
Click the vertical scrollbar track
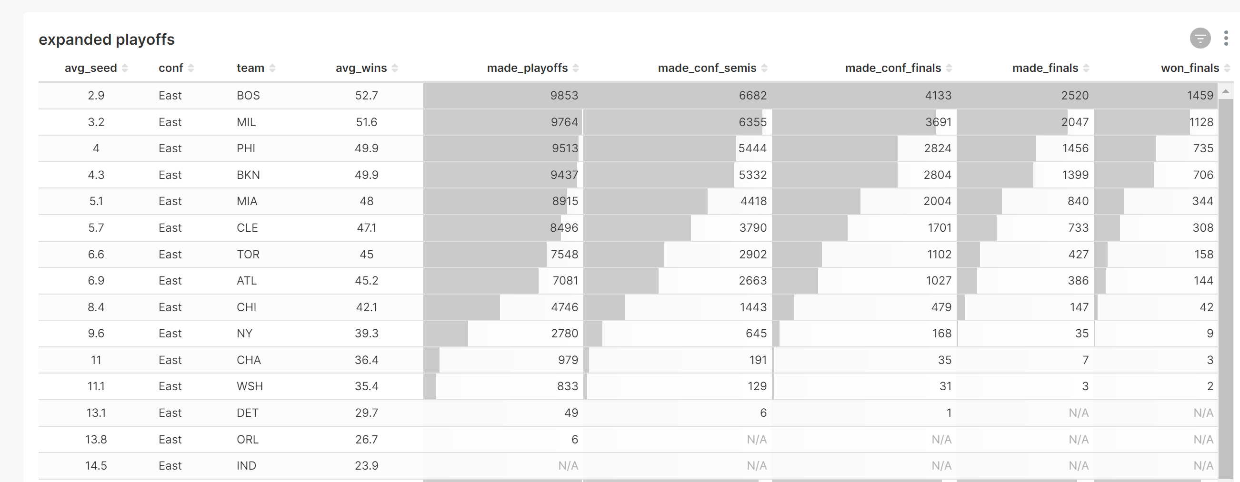coord(1226,289)
